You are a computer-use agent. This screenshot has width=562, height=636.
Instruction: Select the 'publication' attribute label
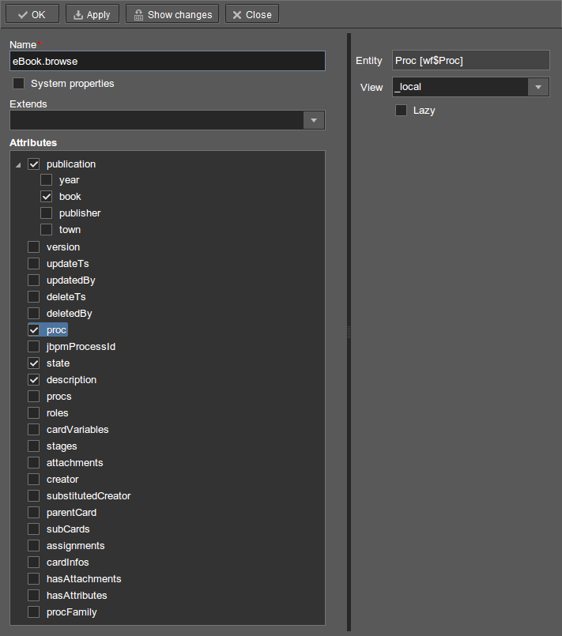click(x=71, y=164)
